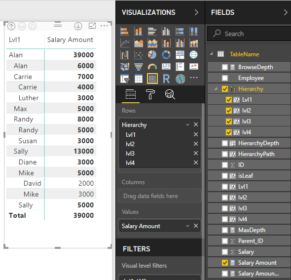The width and height of the screenshot is (291, 280).
Task: Select the area chart visualization
Action: [x=139, y=43]
